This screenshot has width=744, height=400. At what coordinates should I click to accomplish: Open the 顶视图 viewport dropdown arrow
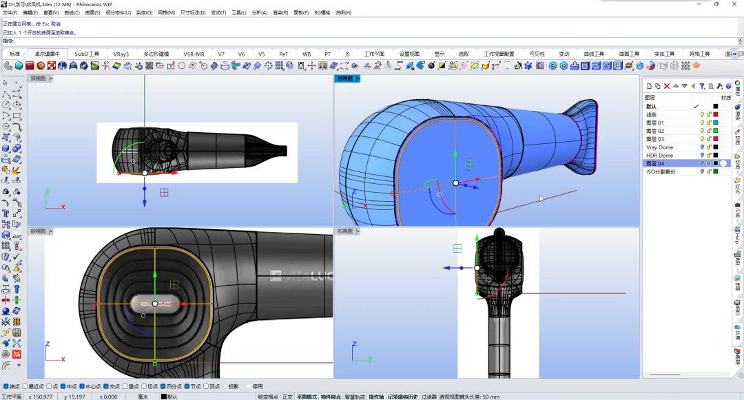[51, 78]
